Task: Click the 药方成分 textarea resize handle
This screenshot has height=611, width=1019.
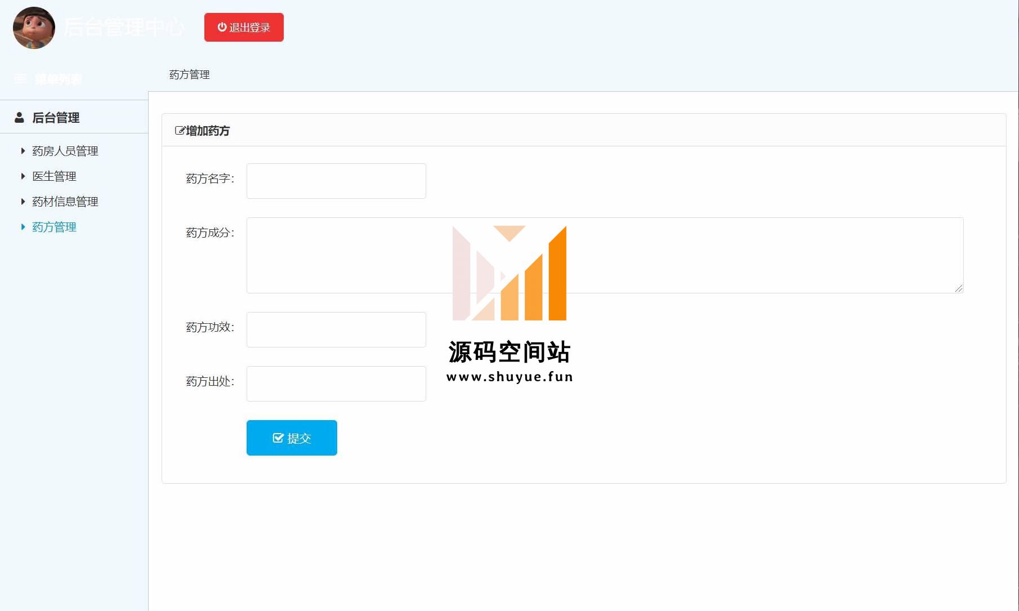Action: point(959,288)
